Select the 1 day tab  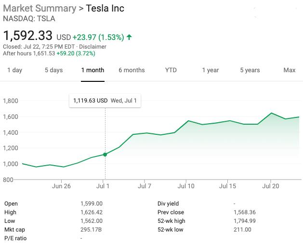click(x=14, y=70)
